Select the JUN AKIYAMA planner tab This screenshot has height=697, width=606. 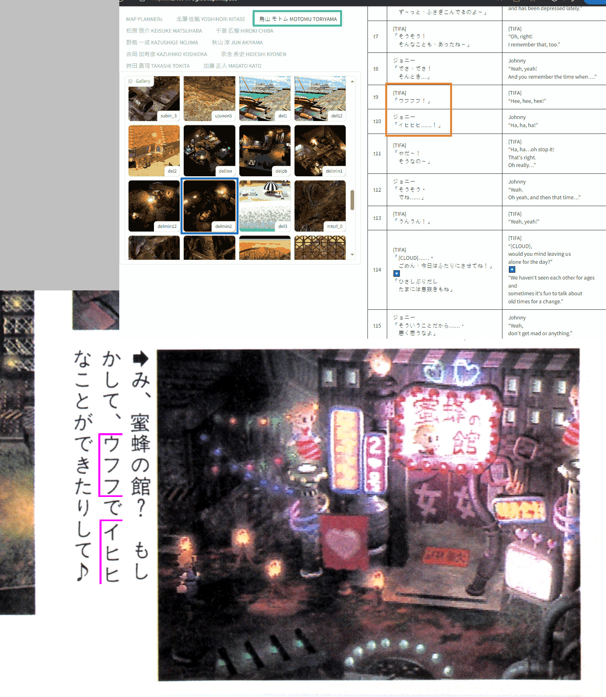click(237, 42)
